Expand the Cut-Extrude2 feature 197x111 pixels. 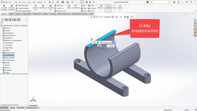(1, 60)
